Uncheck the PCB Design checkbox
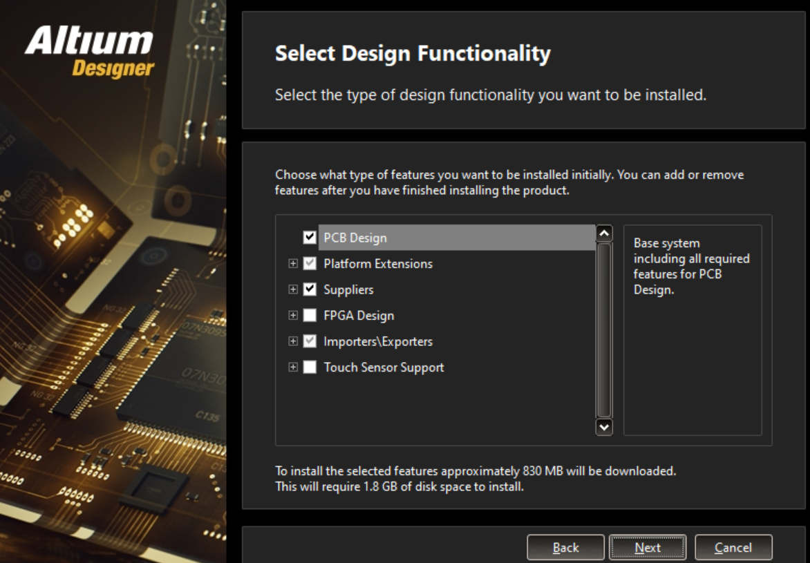The image size is (810, 563). (x=310, y=238)
